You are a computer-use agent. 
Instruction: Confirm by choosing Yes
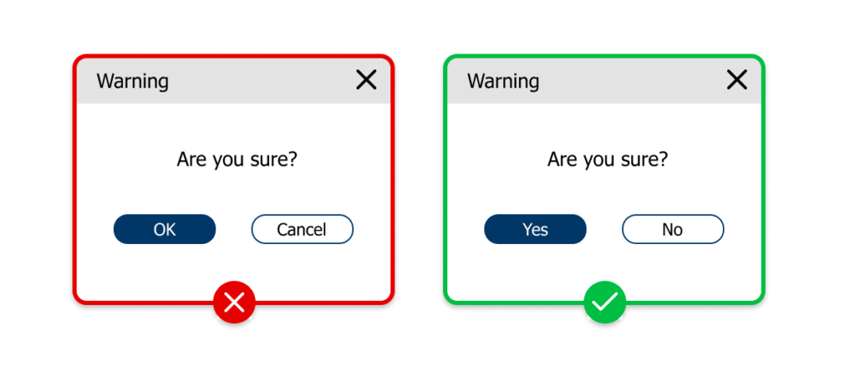[x=535, y=229]
